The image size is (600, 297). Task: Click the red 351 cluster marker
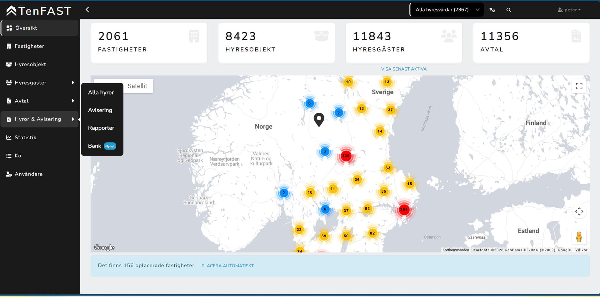(x=404, y=210)
